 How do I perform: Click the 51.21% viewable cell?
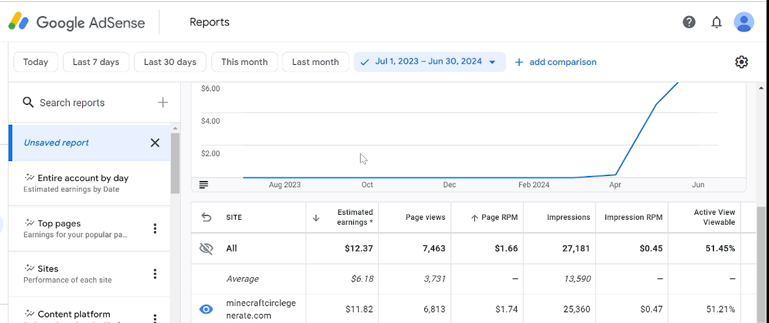click(x=721, y=309)
